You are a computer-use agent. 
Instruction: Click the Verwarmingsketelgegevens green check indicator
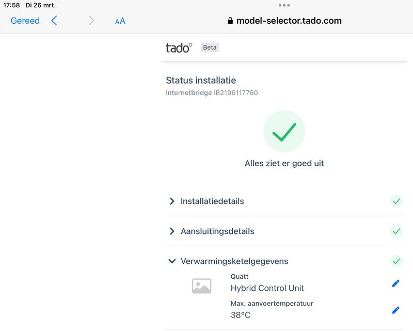pos(396,261)
